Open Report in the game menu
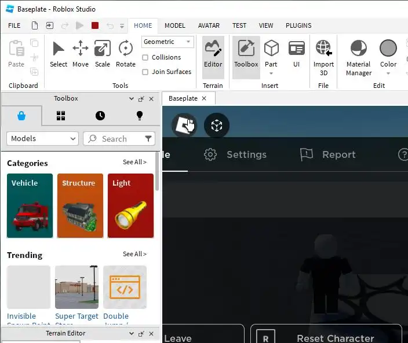Viewport: 408px width, 343px height. coord(327,155)
